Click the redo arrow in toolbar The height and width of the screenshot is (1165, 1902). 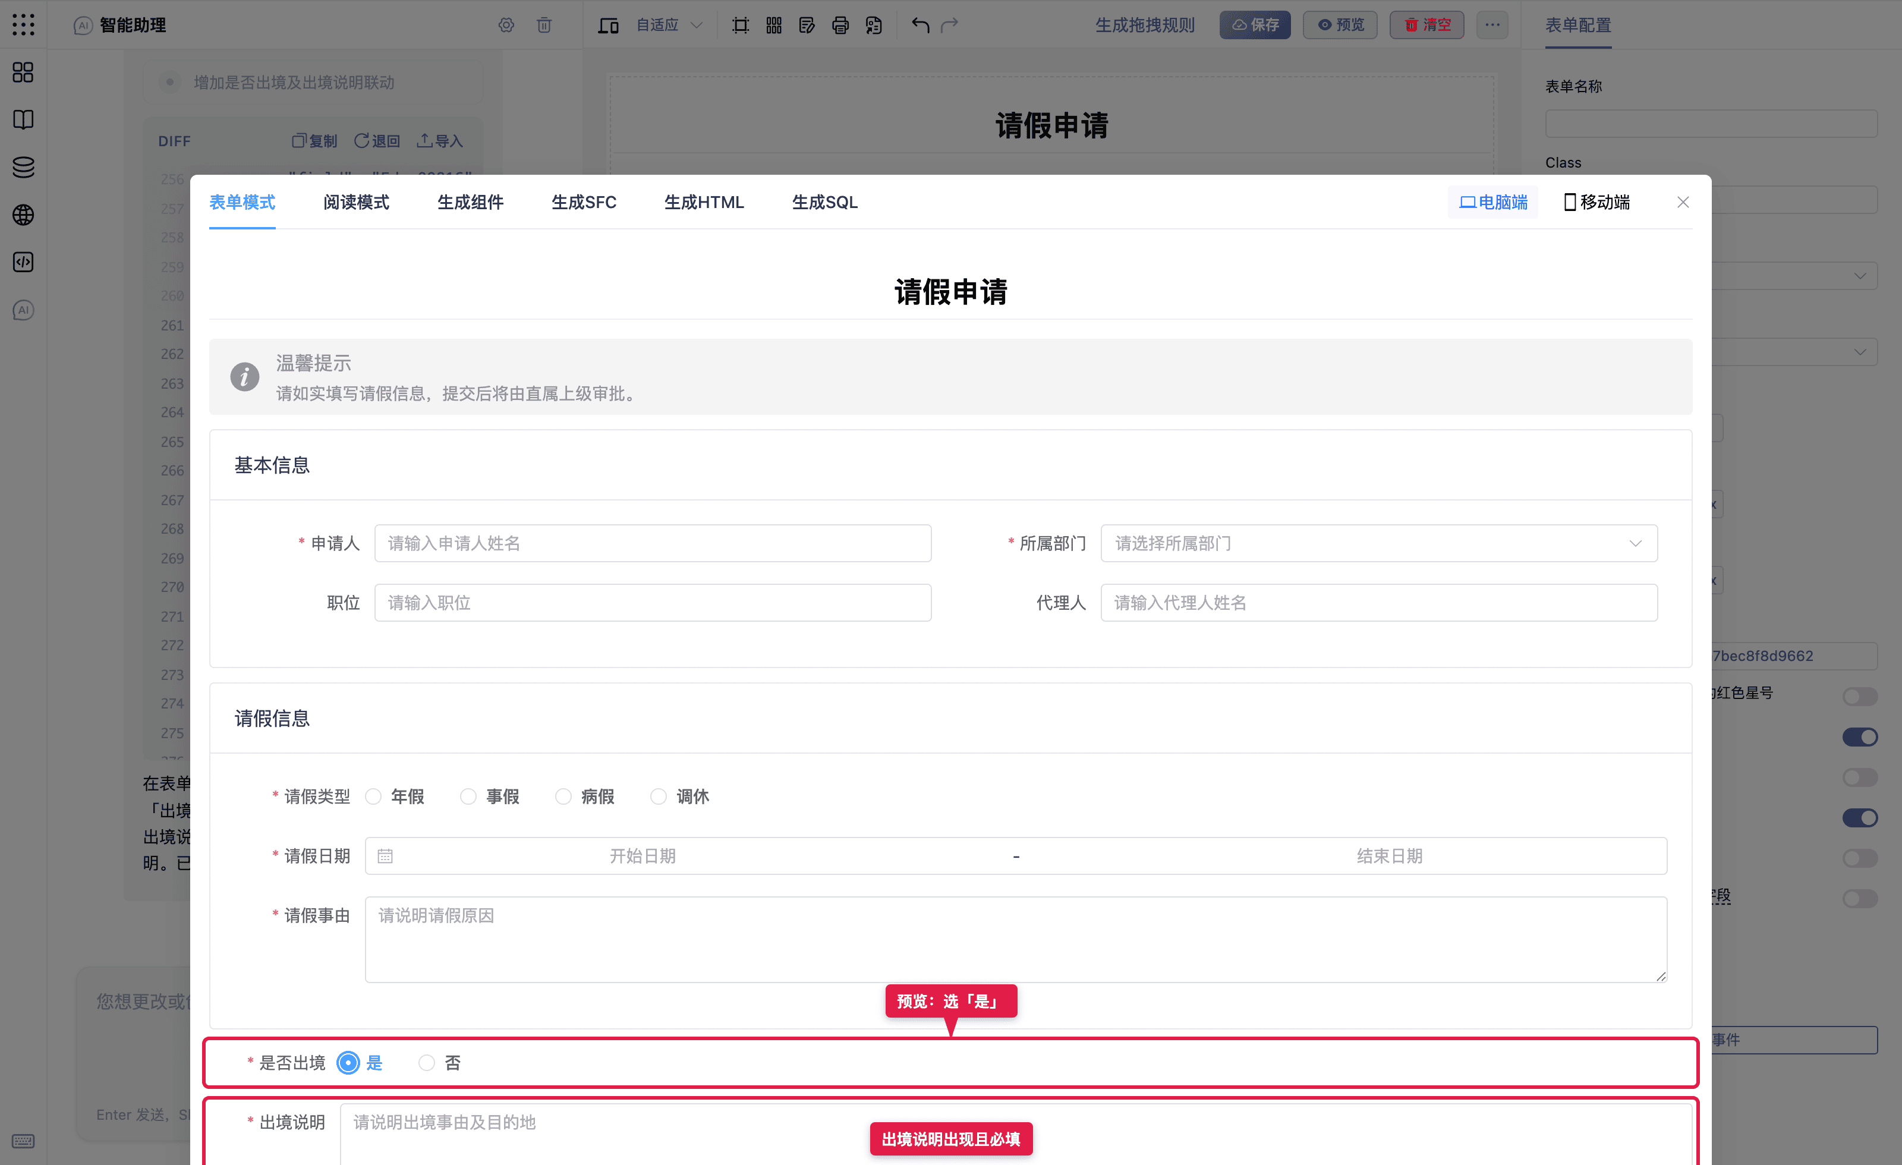pyautogui.click(x=949, y=25)
